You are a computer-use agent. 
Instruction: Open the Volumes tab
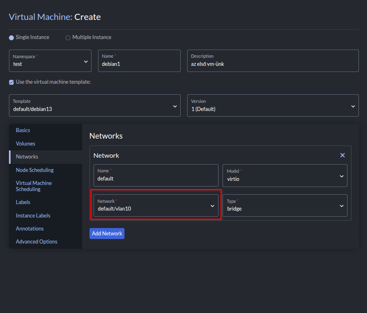click(25, 143)
